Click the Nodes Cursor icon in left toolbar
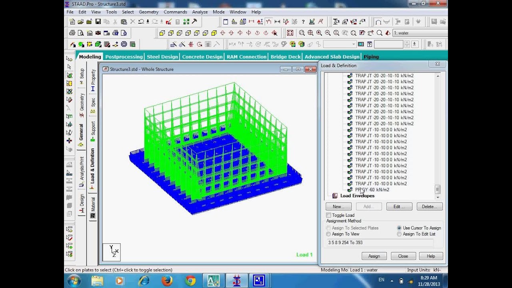 click(x=70, y=59)
